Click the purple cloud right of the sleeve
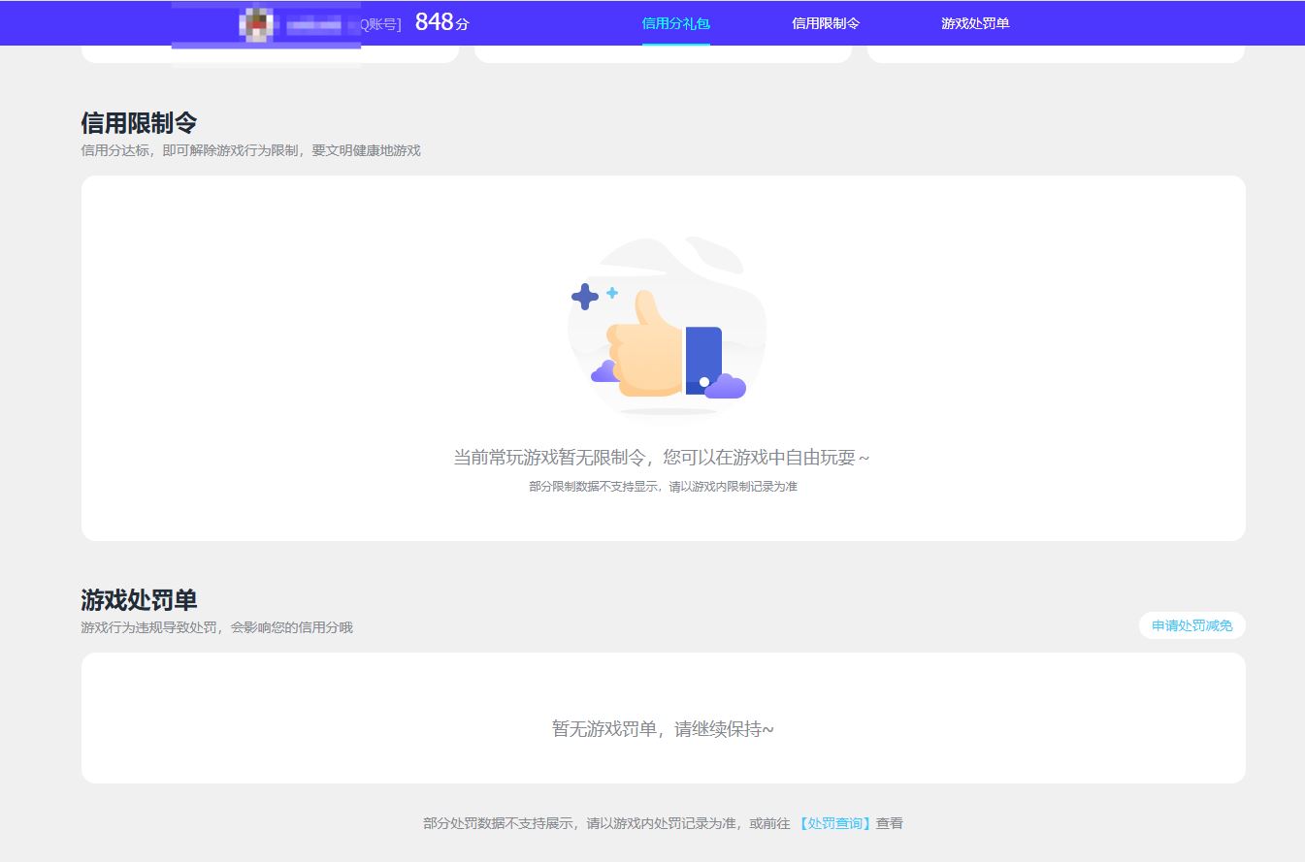Screen dimensions: 1305x862 pos(726,387)
